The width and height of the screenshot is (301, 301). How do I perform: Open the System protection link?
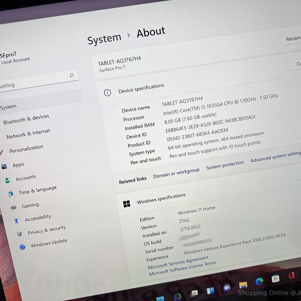225,165
